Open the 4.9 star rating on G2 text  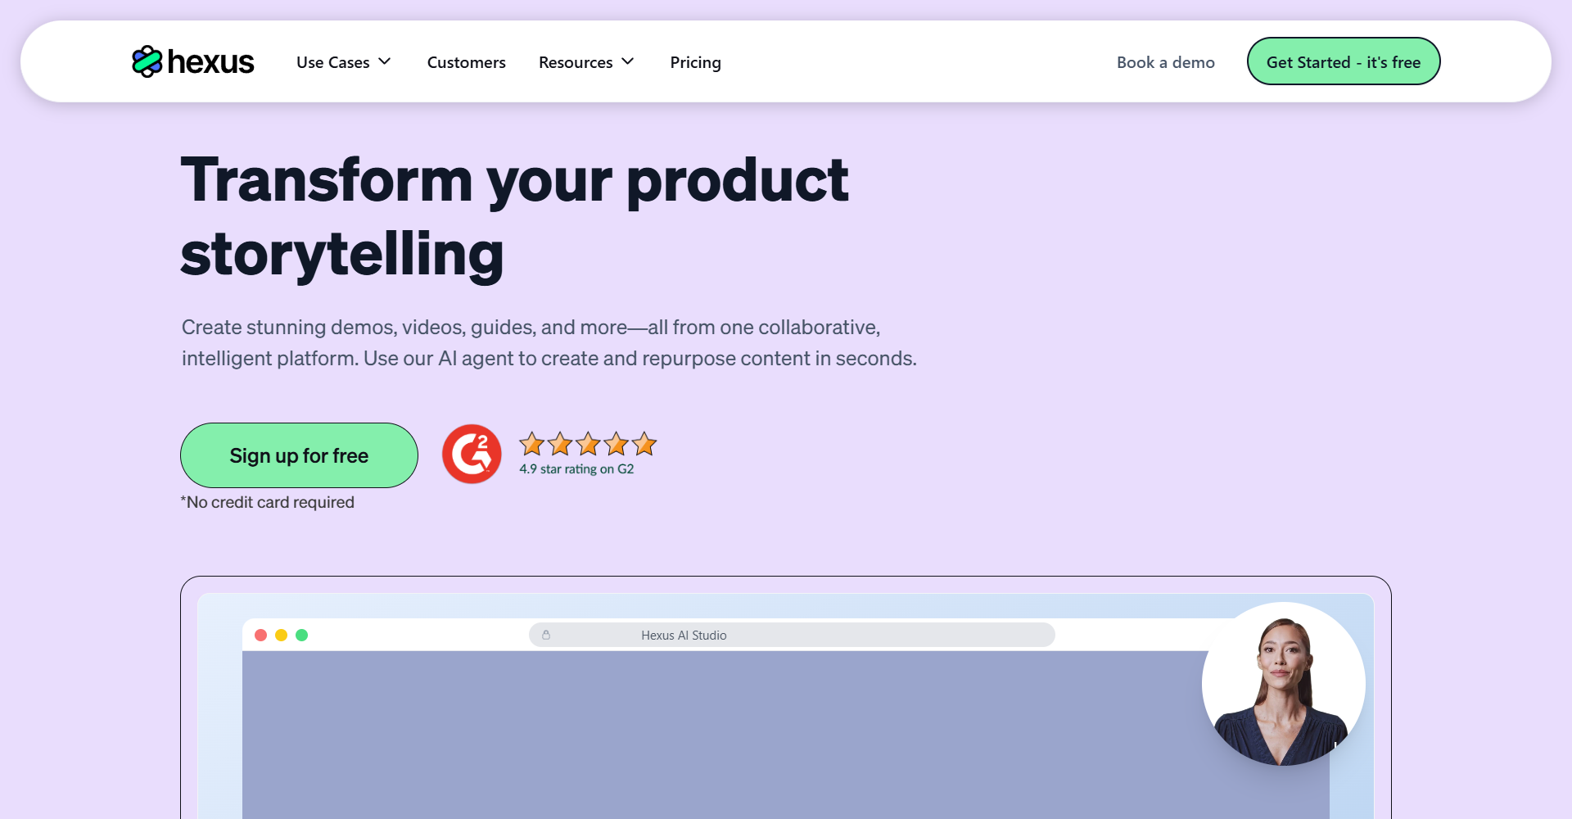point(576,469)
